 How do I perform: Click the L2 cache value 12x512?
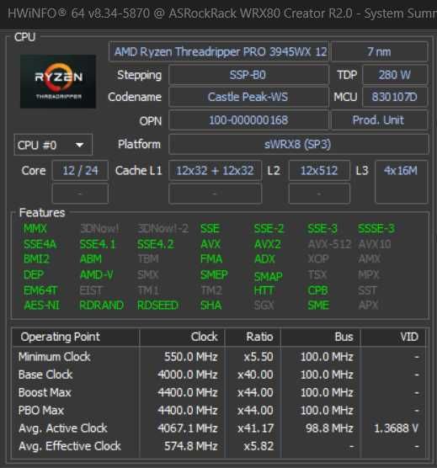pos(319,170)
